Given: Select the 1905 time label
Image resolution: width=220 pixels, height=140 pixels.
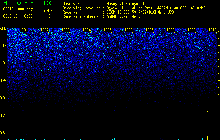Looking at the screenshot, I should (x=107, y=30).
